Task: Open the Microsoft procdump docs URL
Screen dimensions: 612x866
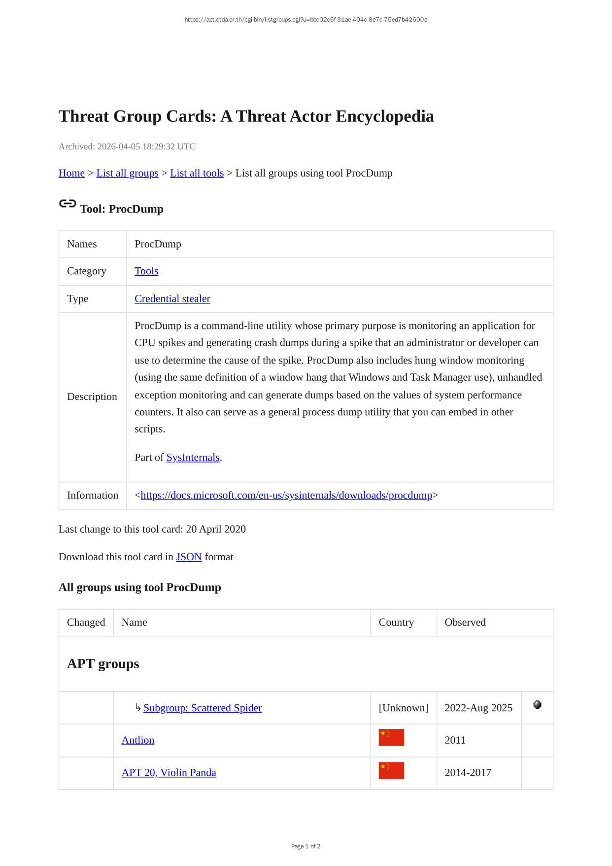Action: [286, 495]
